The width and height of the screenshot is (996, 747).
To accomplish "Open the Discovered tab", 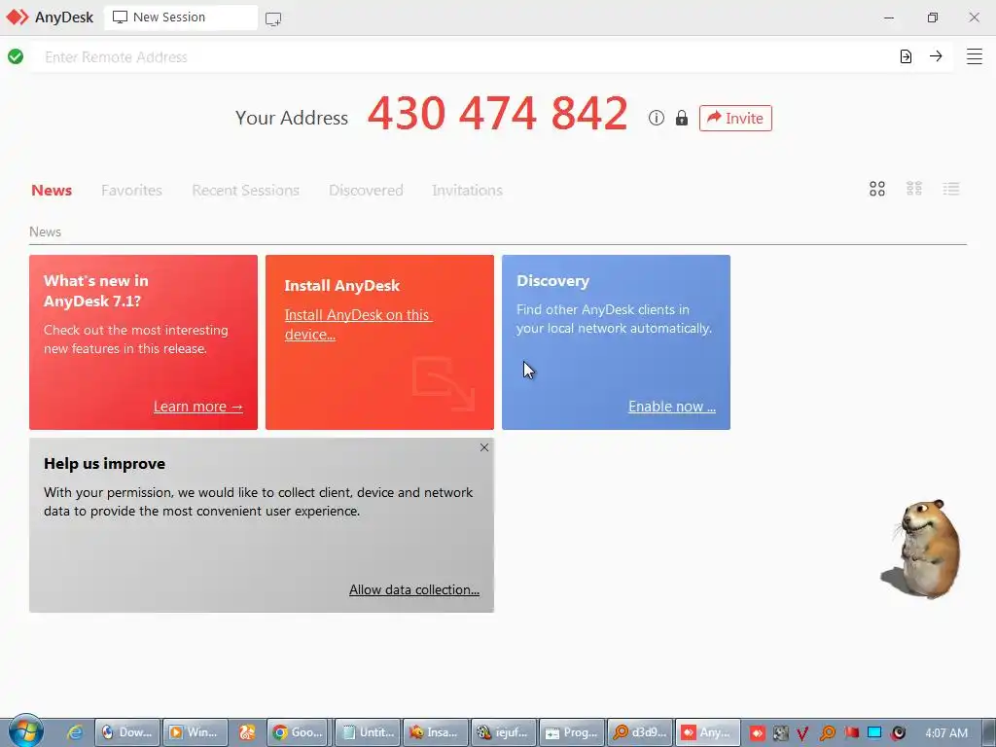I will tap(366, 190).
